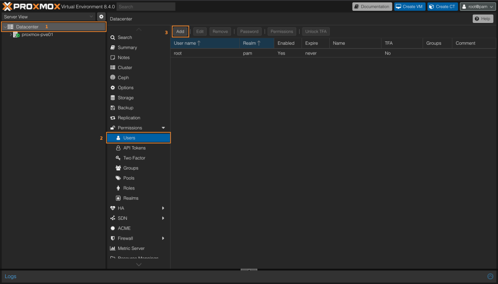
Task: Expand the Firewall submenu
Action: click(x=163, y=238)
